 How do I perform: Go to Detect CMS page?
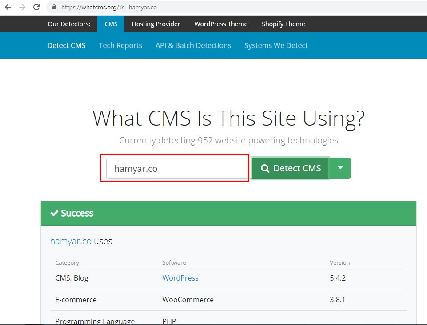(x=67, y=45)
